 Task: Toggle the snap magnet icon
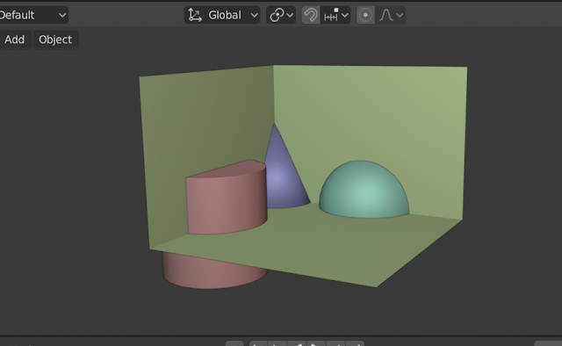click(311, 15)
